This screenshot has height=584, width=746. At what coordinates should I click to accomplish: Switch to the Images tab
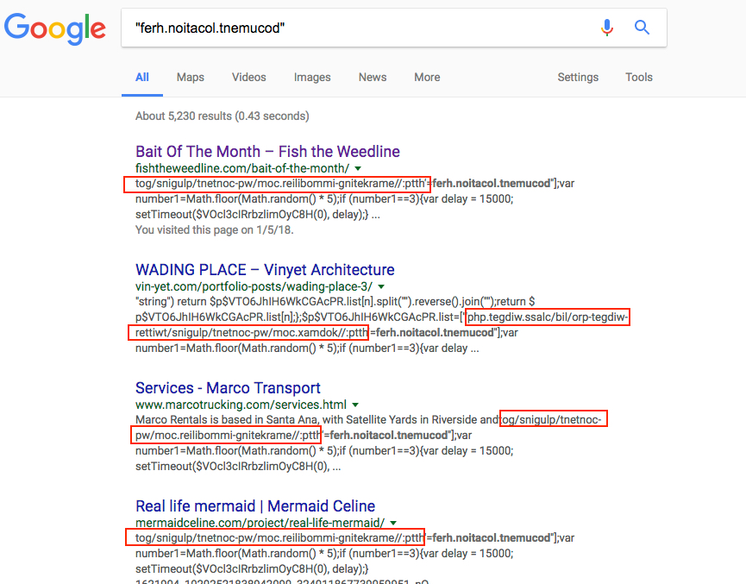(x=312, y=77)
